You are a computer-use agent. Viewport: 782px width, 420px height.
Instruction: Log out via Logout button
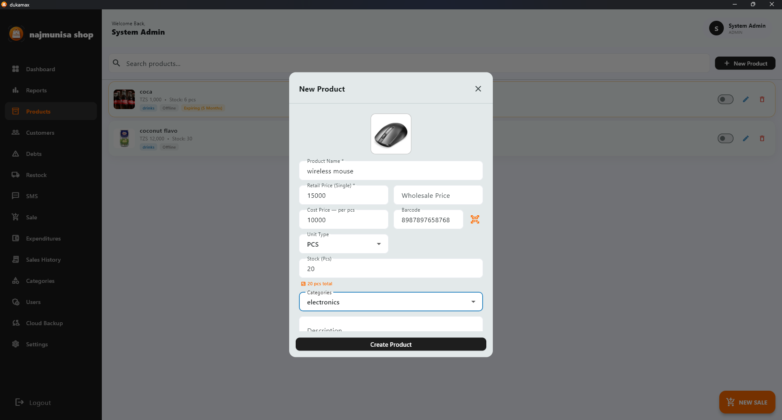pyautogui.click(x=33, y=402)
